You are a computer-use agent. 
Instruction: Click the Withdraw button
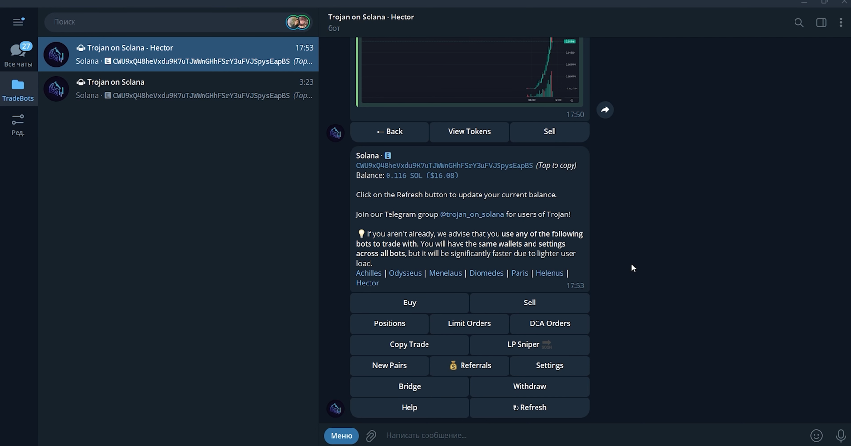coord(530,386)
